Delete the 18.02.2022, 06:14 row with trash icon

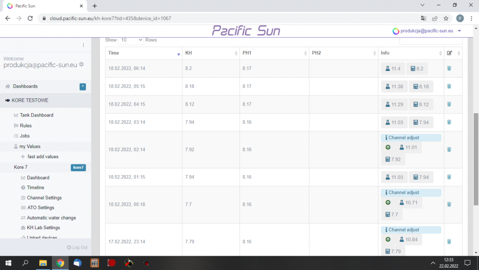tap(449, 69)
